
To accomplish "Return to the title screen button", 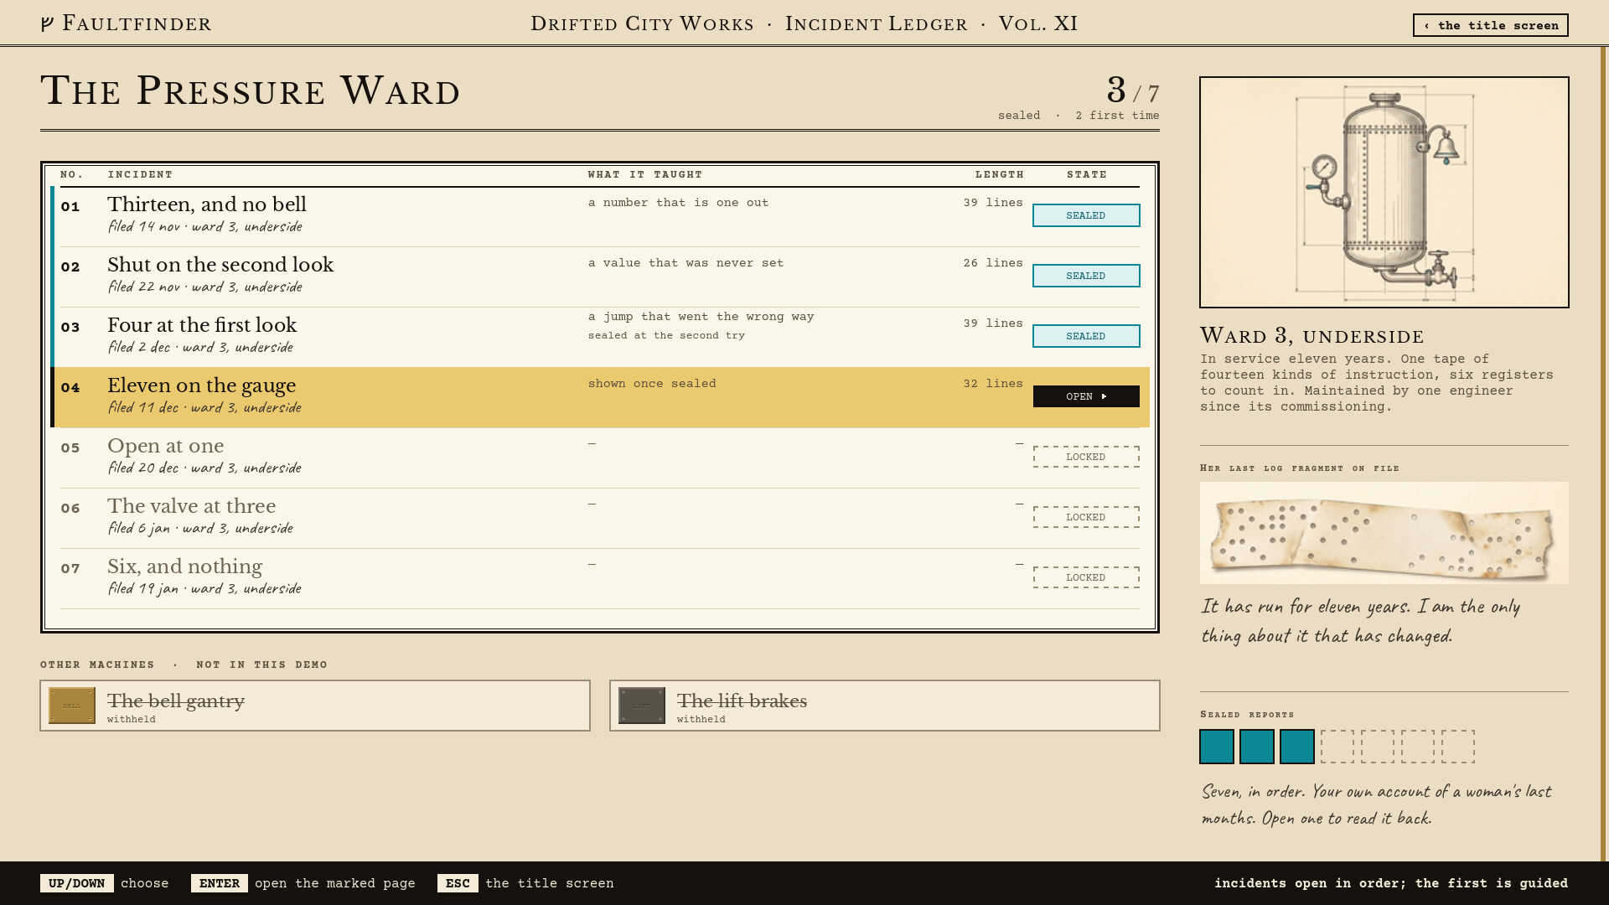I will click(x=1490, y=25).
